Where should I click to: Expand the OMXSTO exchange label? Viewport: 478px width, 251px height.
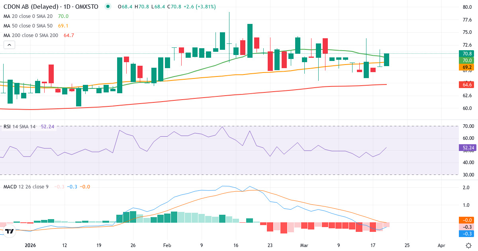[86, 6]
